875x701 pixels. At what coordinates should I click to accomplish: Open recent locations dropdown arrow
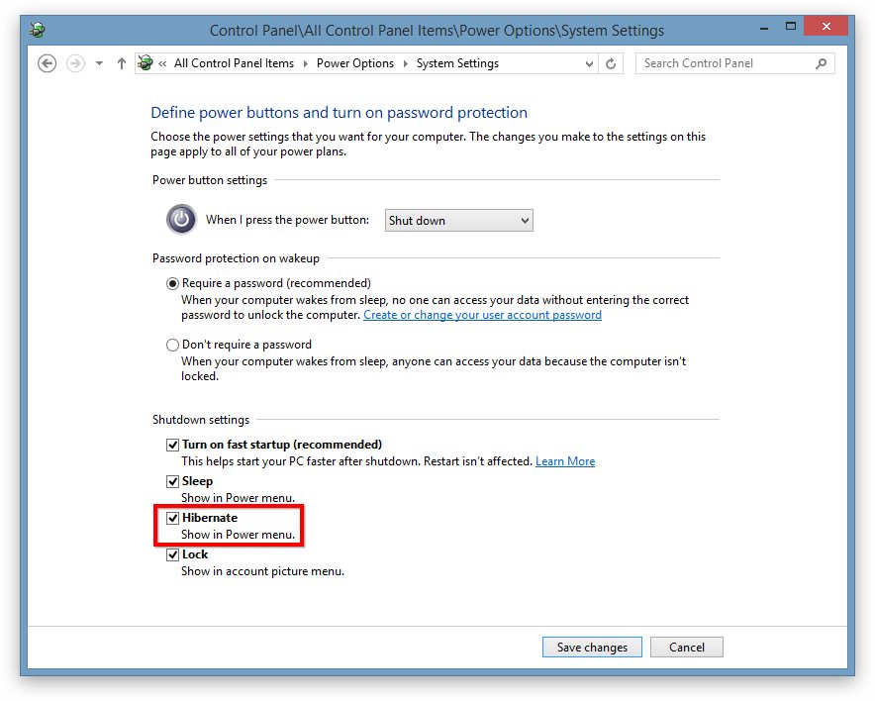click(x=99, y=63)
